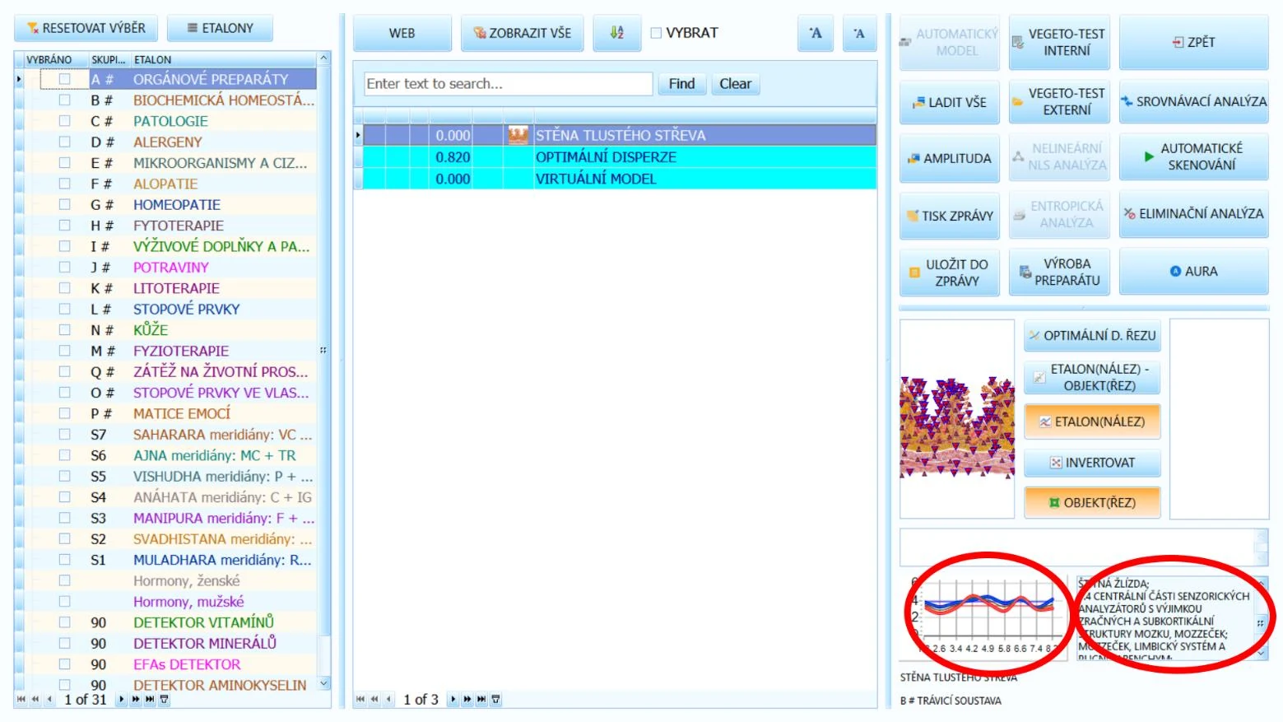Screen dimensions: 1283x722
Task: Jump to last record in the 1 of 3 navigator
Action: (x=481, y=700)
